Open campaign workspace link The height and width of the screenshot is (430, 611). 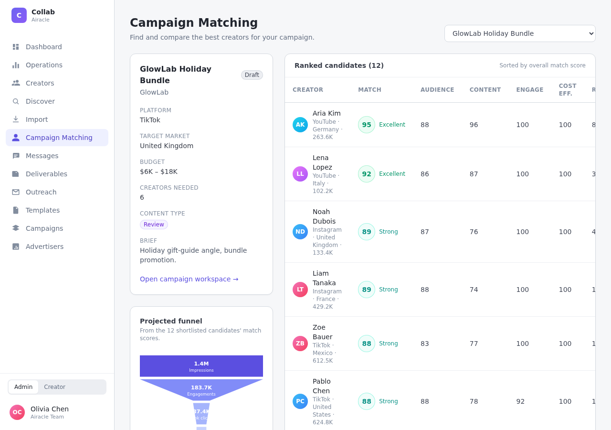[x=189, y=279]
